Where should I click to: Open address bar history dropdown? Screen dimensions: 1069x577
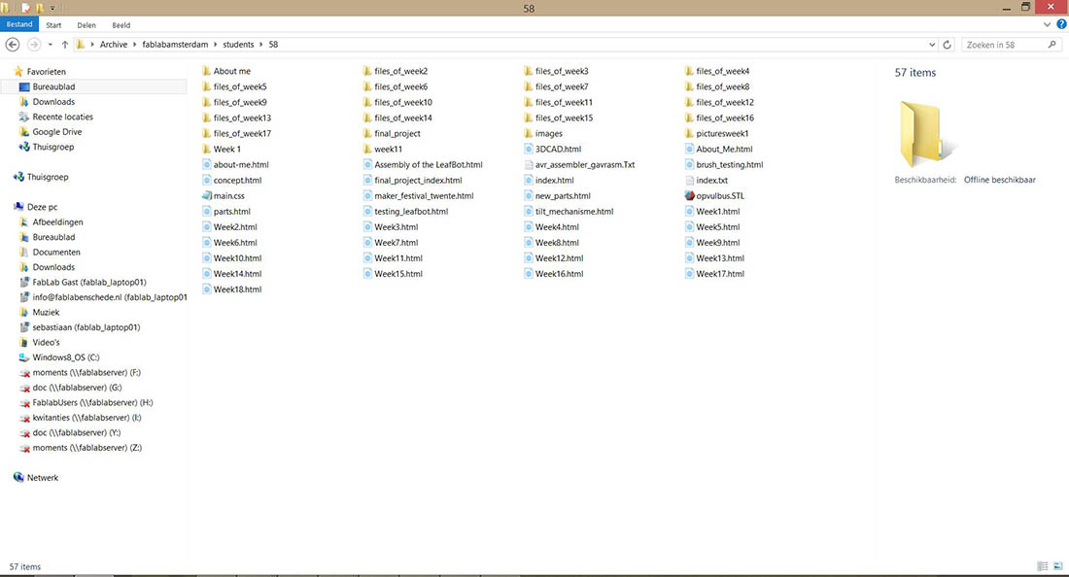[x=932, y=45]
